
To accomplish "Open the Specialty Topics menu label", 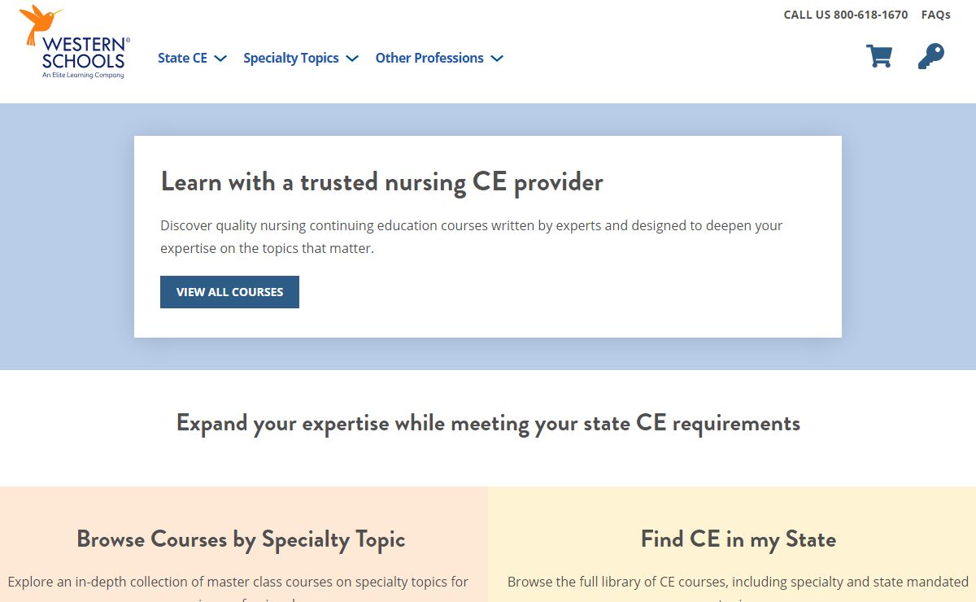I will [290, 59].
